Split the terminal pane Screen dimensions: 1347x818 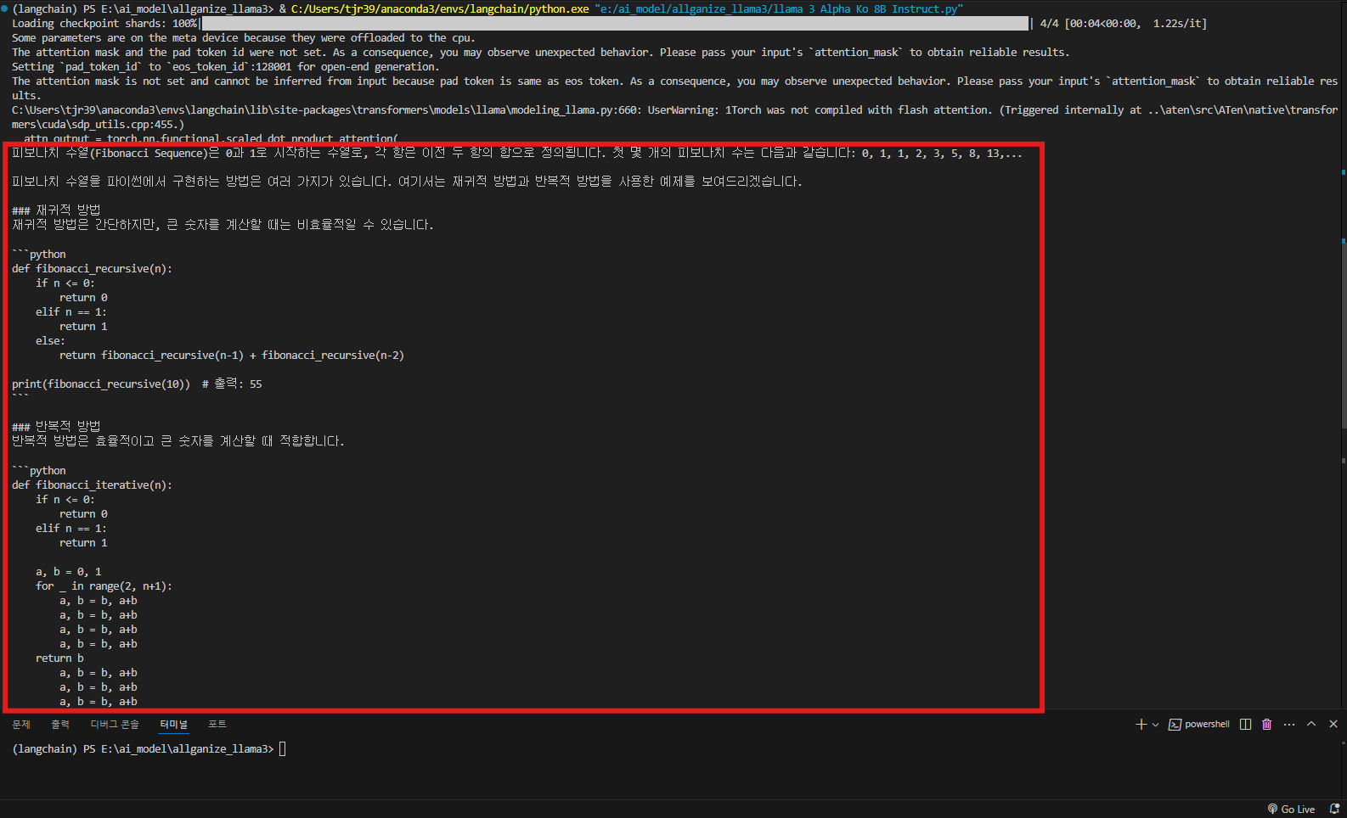click(1245, 724)
